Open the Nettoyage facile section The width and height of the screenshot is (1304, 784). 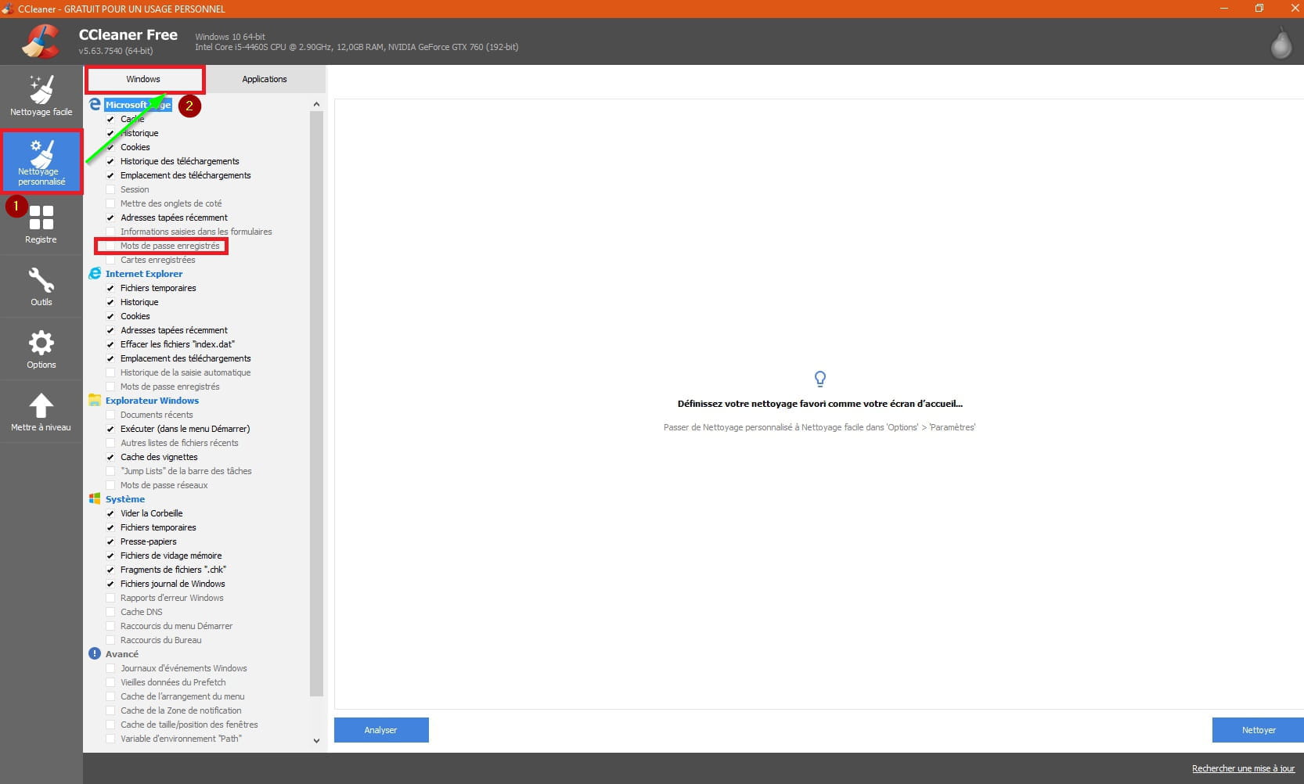click(x=41, y=96)
